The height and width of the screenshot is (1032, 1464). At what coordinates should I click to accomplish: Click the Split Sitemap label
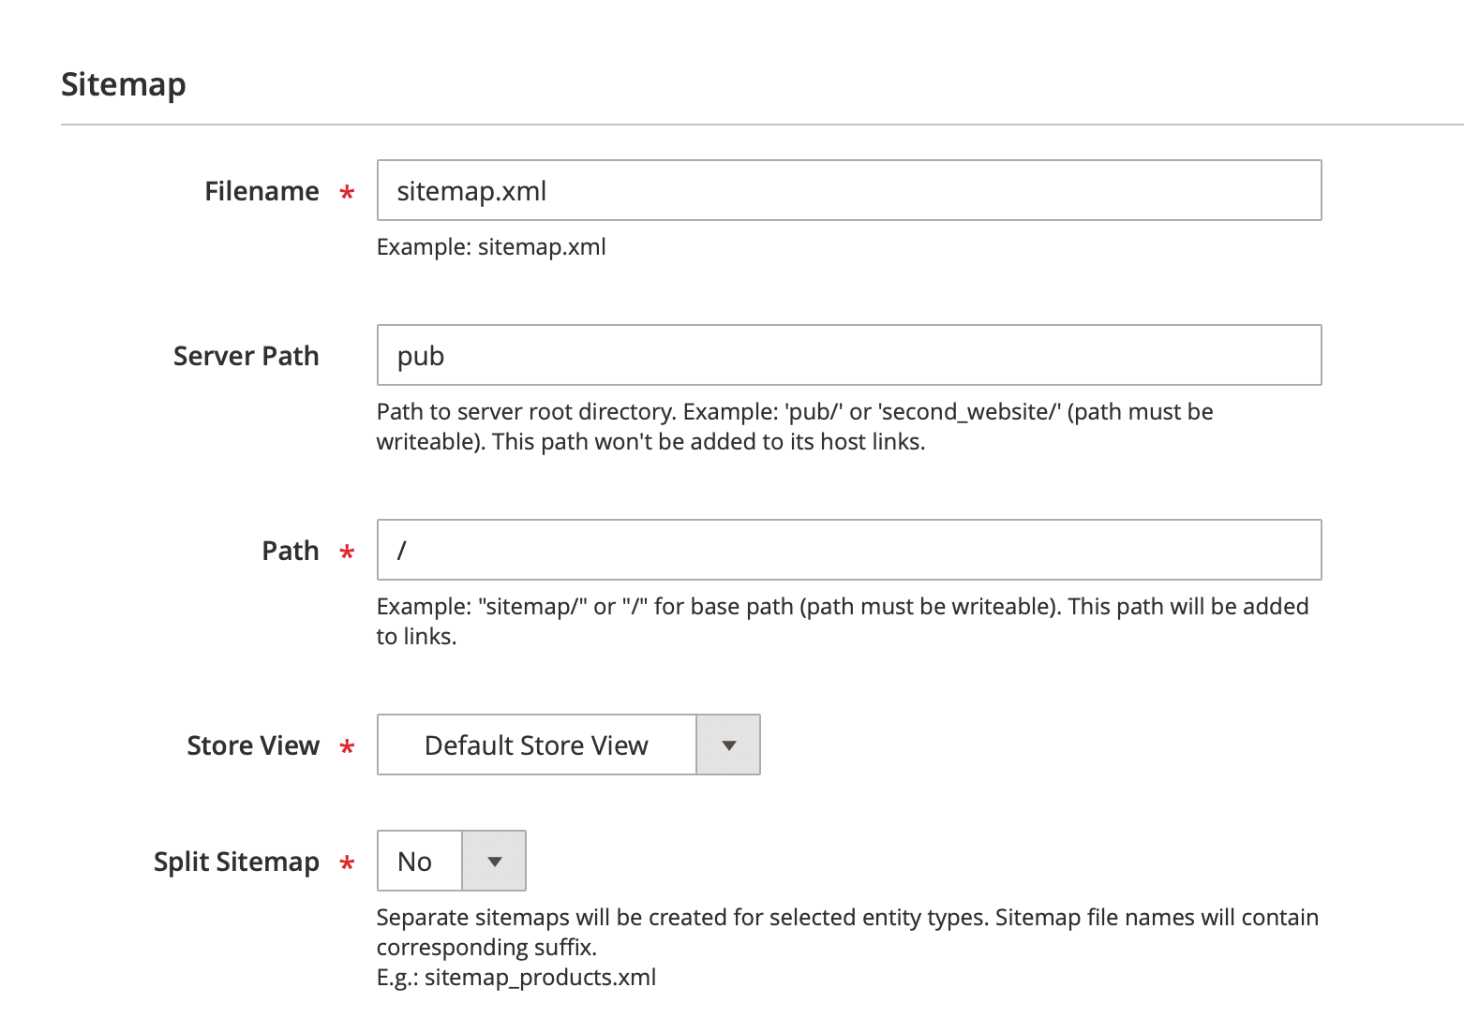tap(236, 862)
